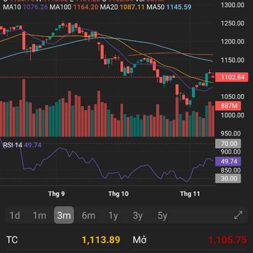This screenshot has width=253, height=253.
Task: Click the RSI 30.00 oversold level tag
Action: point(228,178)
